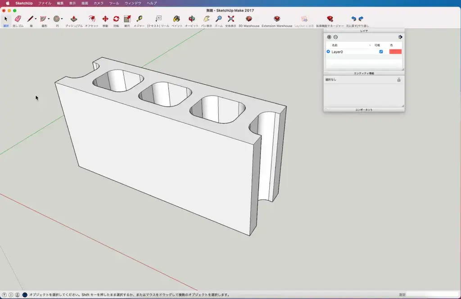Set Layer0 as active layer radio
This screenshot has height=299, width=461.
point(328,52)
